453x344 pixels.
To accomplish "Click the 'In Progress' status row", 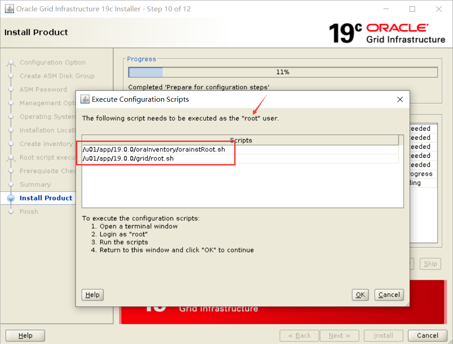I will coord(423,174).
